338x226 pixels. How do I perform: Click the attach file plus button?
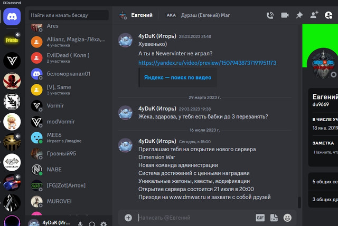(x=128, y=218)
